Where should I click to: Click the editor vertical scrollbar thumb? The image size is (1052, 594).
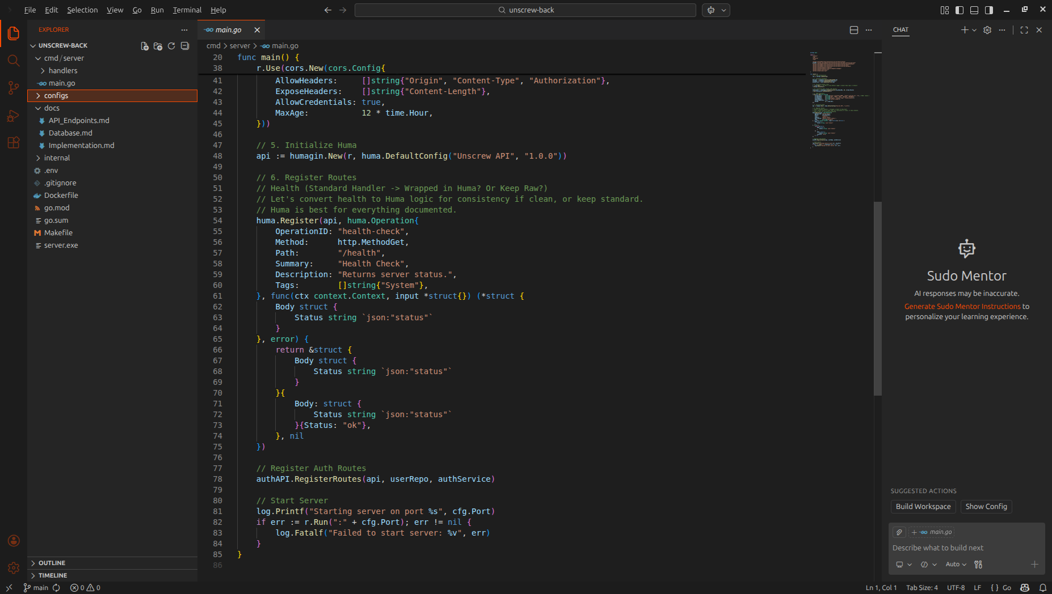tap(878, 298)
